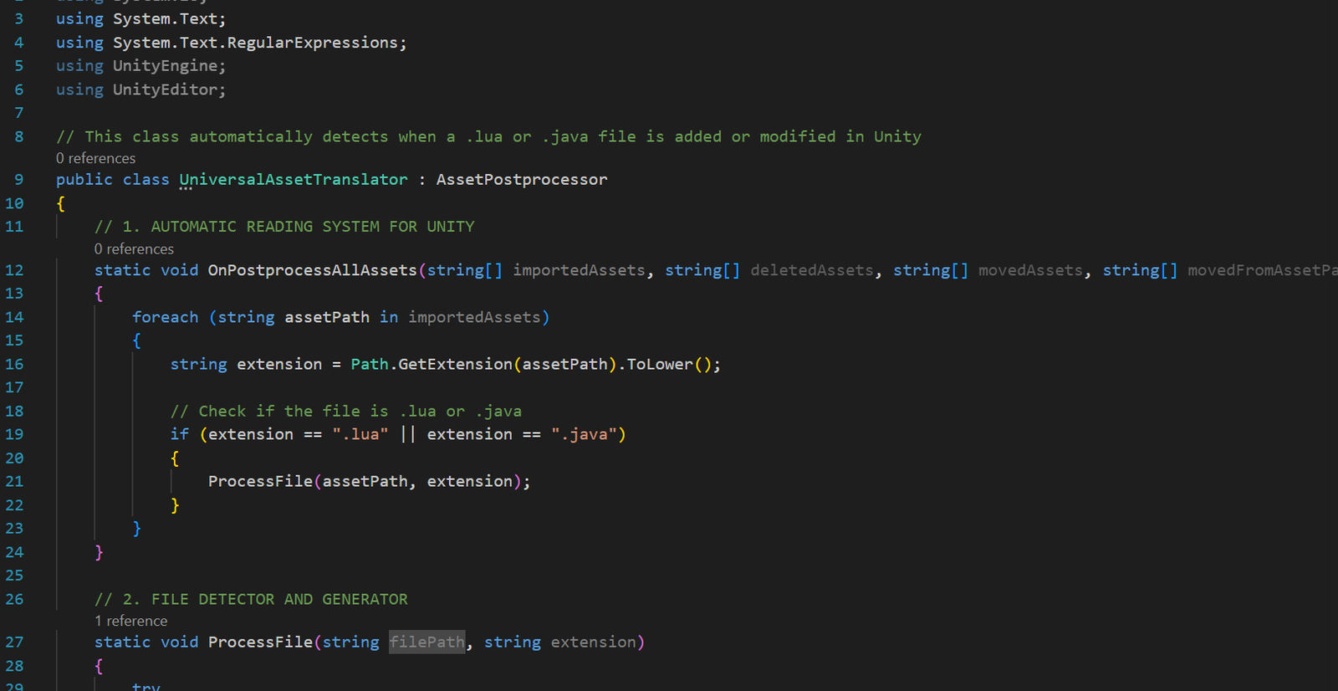Click the GetExtension method call

coord(455,364)
